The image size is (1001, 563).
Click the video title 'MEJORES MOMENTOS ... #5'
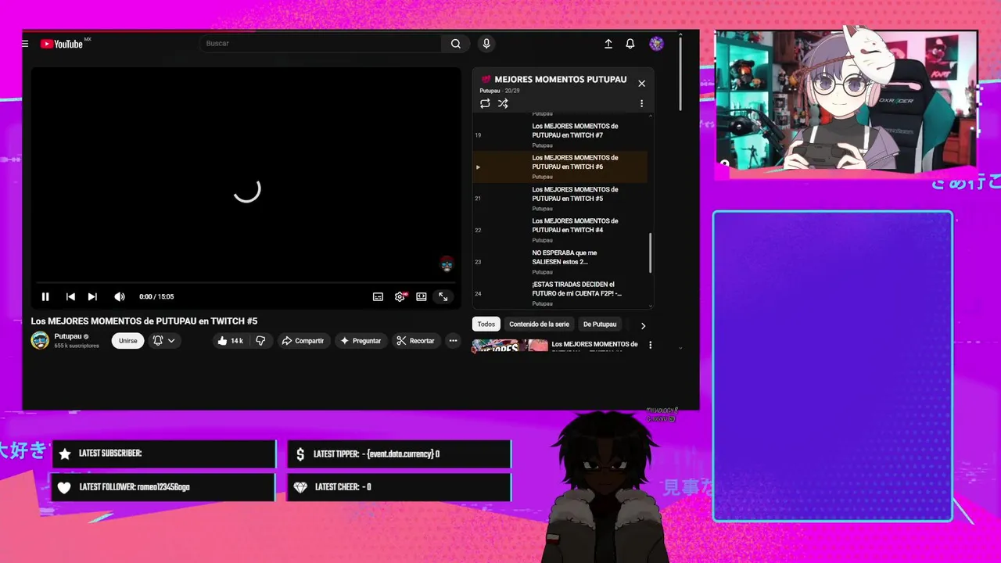click(x=144, y=321)
